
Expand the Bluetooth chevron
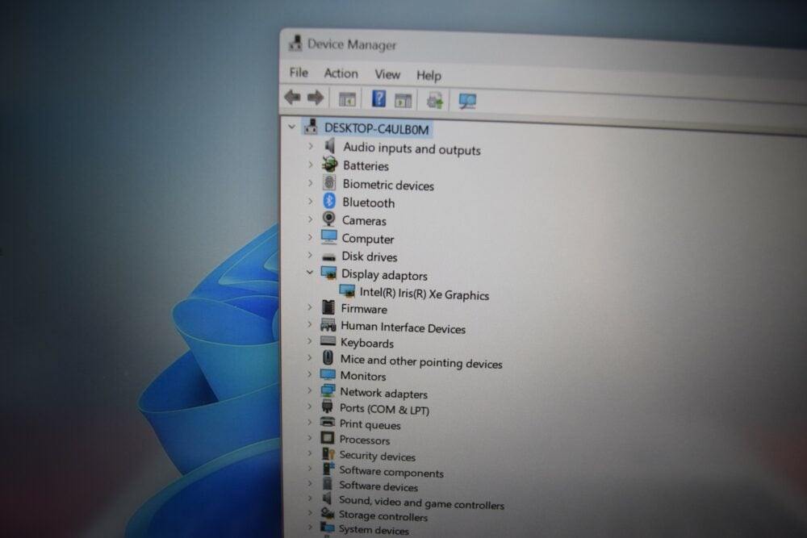pos(310,201)
